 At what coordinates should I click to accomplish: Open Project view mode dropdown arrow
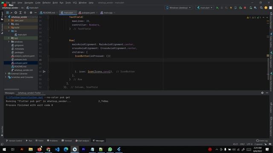pyautogui.click(x=12, y=13)
